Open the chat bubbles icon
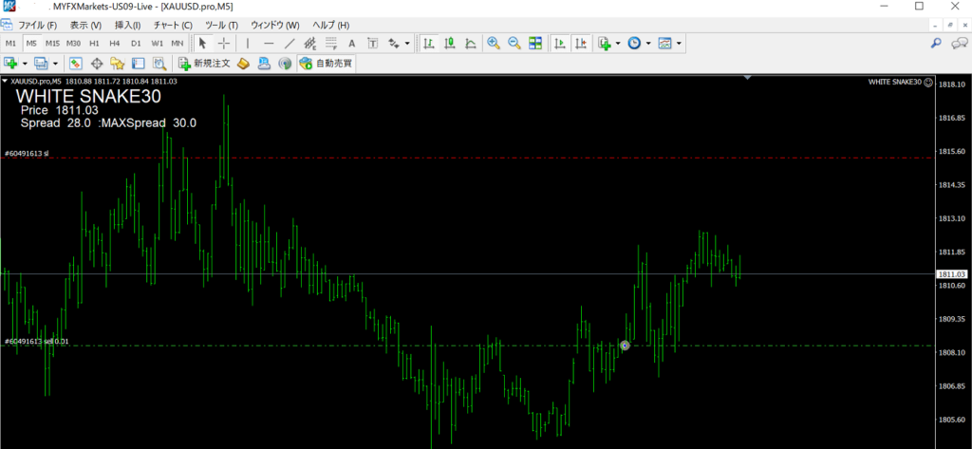This screenshot has width=972, height=449. coord(961,44)
